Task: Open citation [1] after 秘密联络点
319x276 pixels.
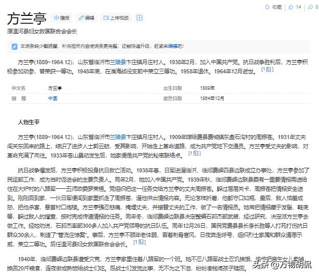Action: tap(195, 153)
